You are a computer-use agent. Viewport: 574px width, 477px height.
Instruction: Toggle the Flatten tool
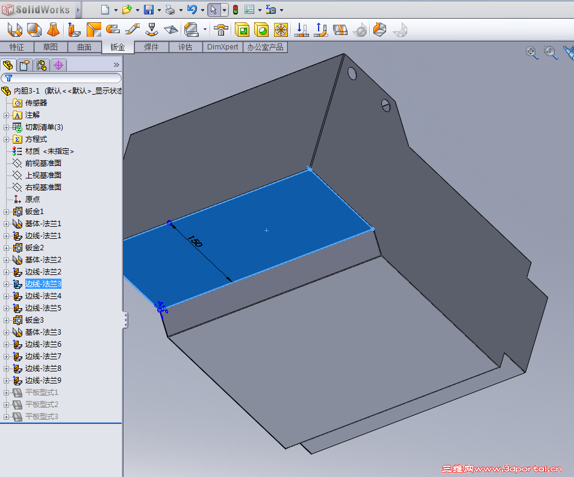coord(340,30)
